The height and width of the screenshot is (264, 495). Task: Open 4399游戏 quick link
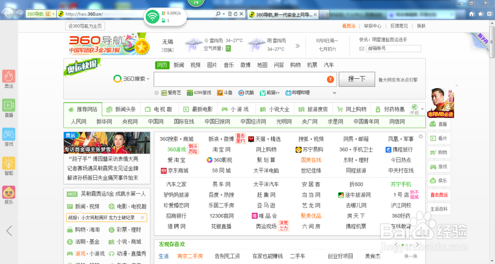(x=199, y=93)
